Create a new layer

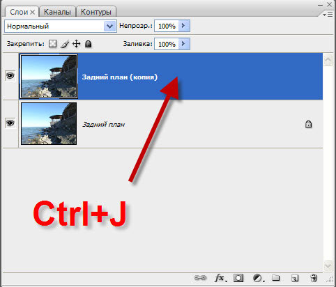(295, 278)
